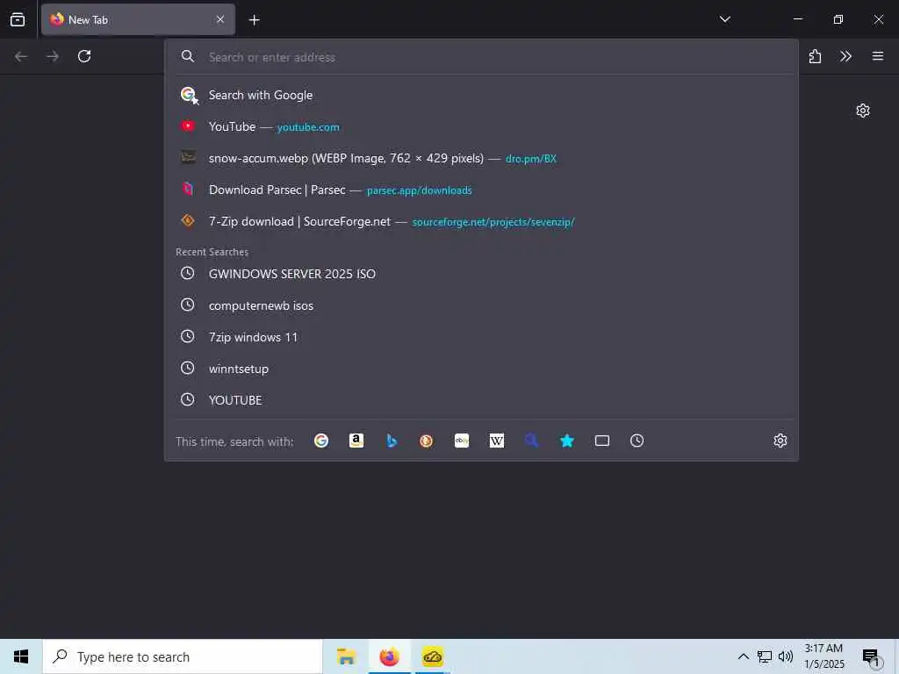Viewport: 899px width, 674px height.
Task: Open the Windows Start menu
Action: coord(21,656)
